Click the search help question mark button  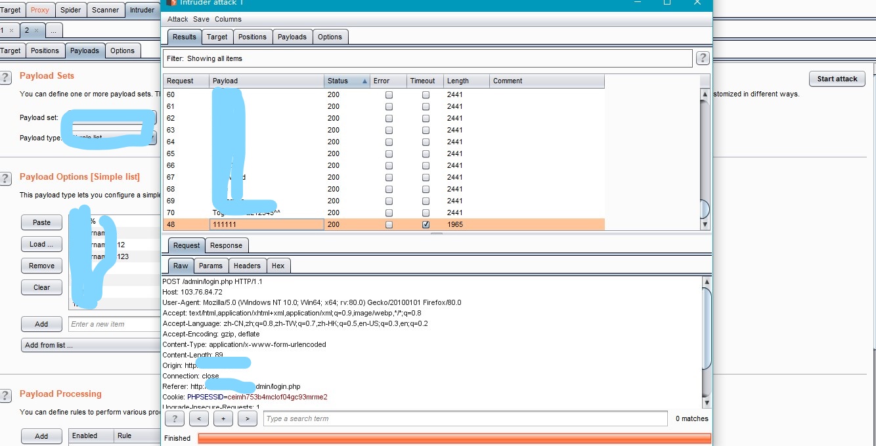coord(174,418)
